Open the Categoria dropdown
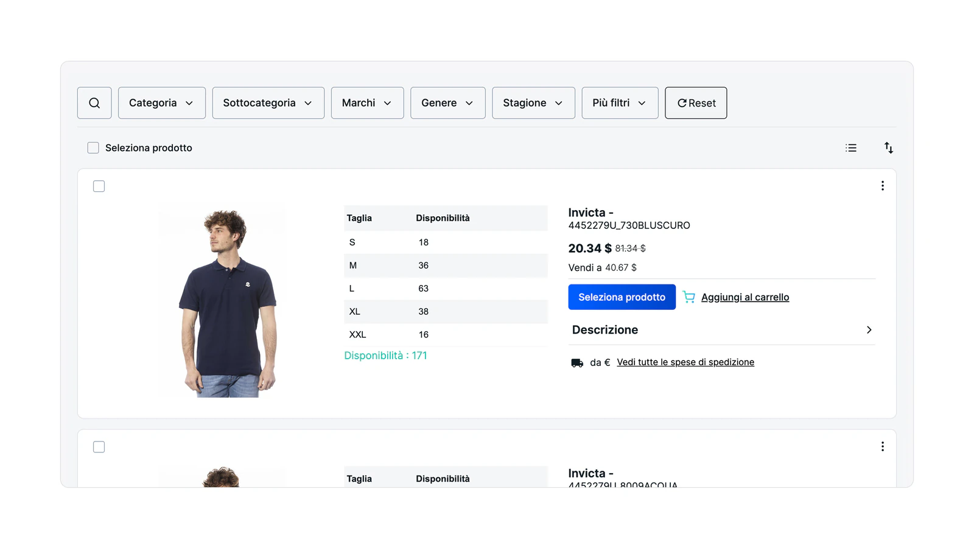This screenshot has width=974, height=548. click(162, 103)
